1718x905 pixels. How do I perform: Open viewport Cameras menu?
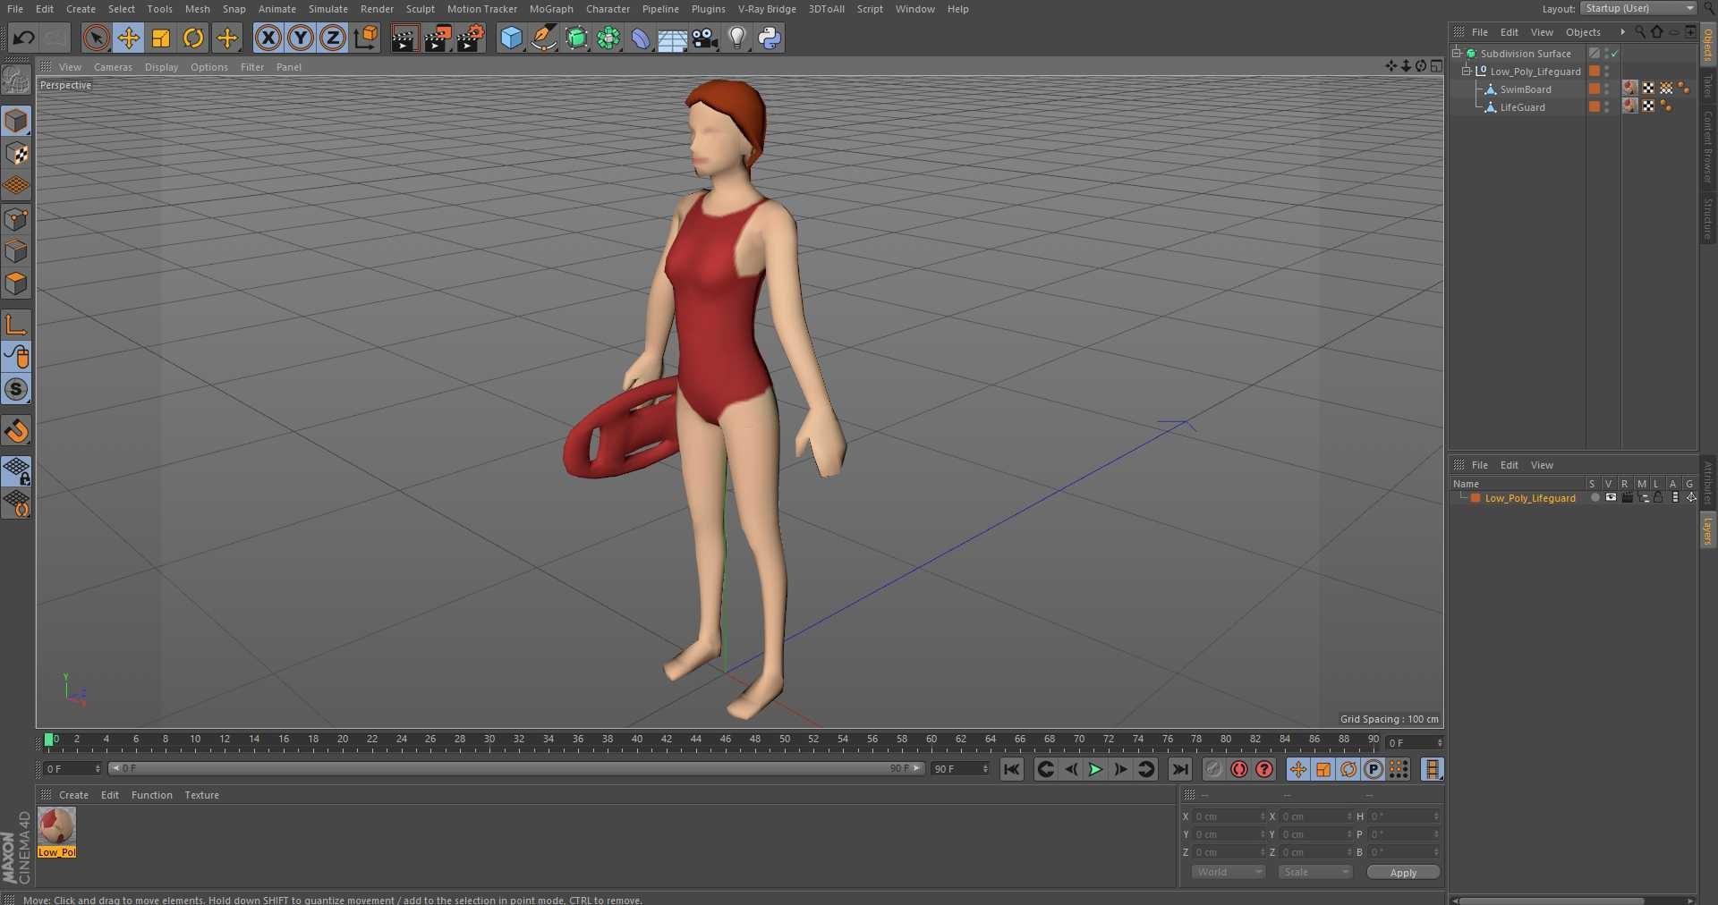(113, 67)
